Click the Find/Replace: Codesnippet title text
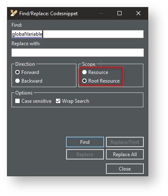 click(x=48, y=14)
